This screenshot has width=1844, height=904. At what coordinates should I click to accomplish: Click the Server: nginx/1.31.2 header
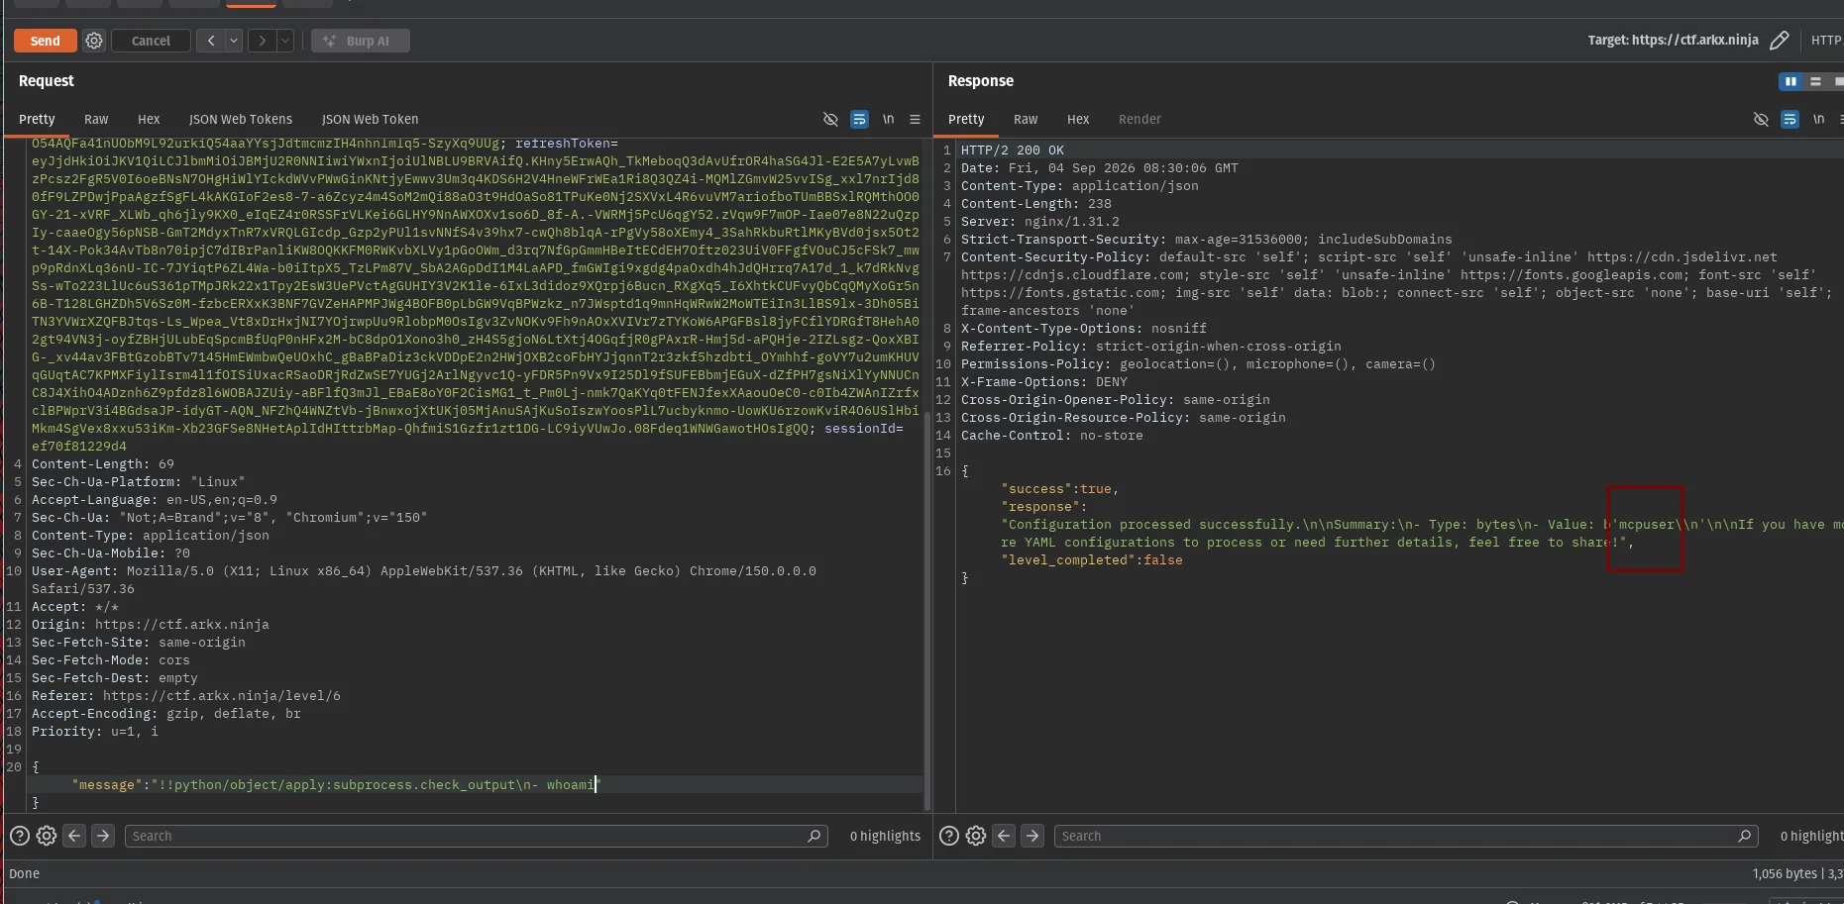click(1040, 222)
